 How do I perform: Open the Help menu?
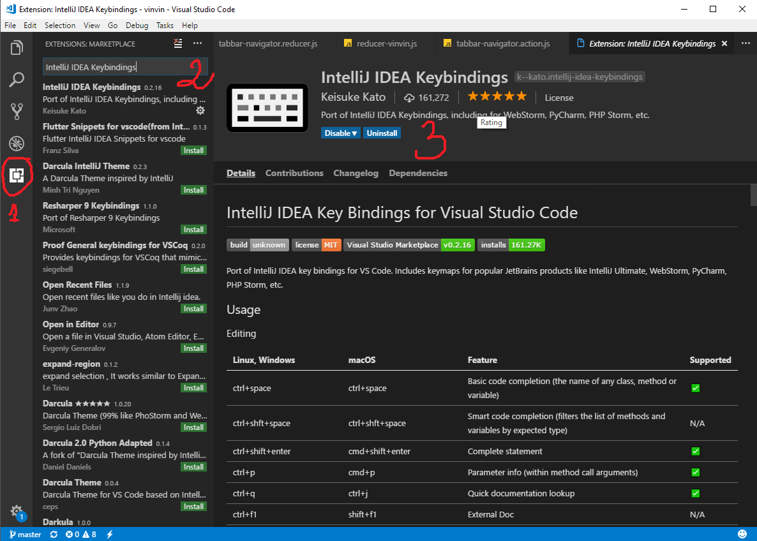pyautogui.click(x=190, y=25)
